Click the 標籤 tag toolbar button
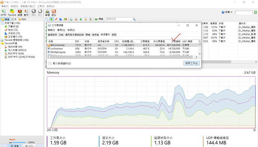This screenshot has height=147, width=258. pyautogui.click(x=99, y=19)
